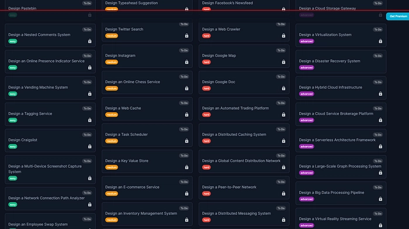The image size is (409, 229).
Task: Click the lock icon on Design a Nested Comments System
Action: (90, 41)
